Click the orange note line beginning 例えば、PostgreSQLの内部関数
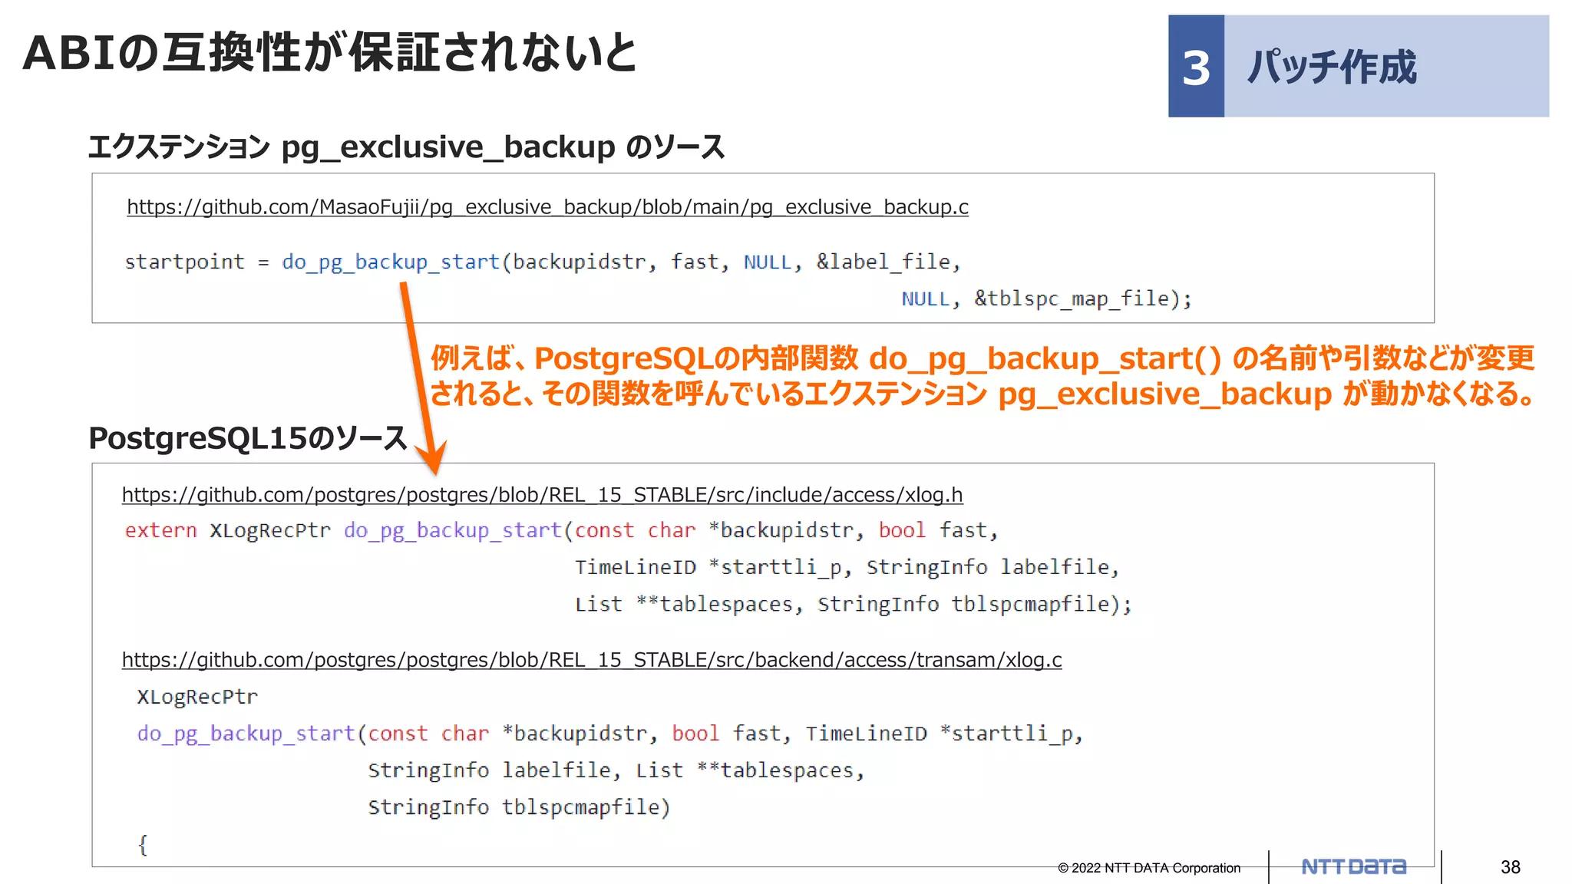The image size is (1572, 884). pyautogui.click(x=982, y=358)
